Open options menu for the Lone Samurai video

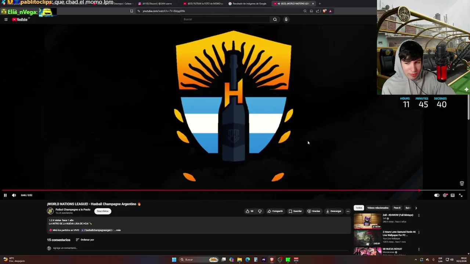coord(419,232)
